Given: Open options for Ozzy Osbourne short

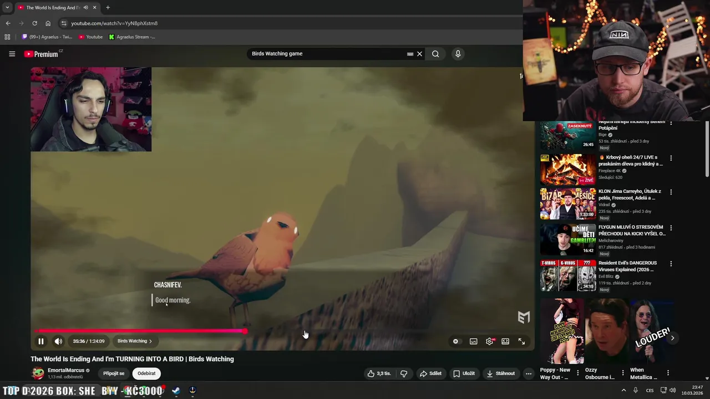Looking at the screenshot, I should click(x=623, y=373).
